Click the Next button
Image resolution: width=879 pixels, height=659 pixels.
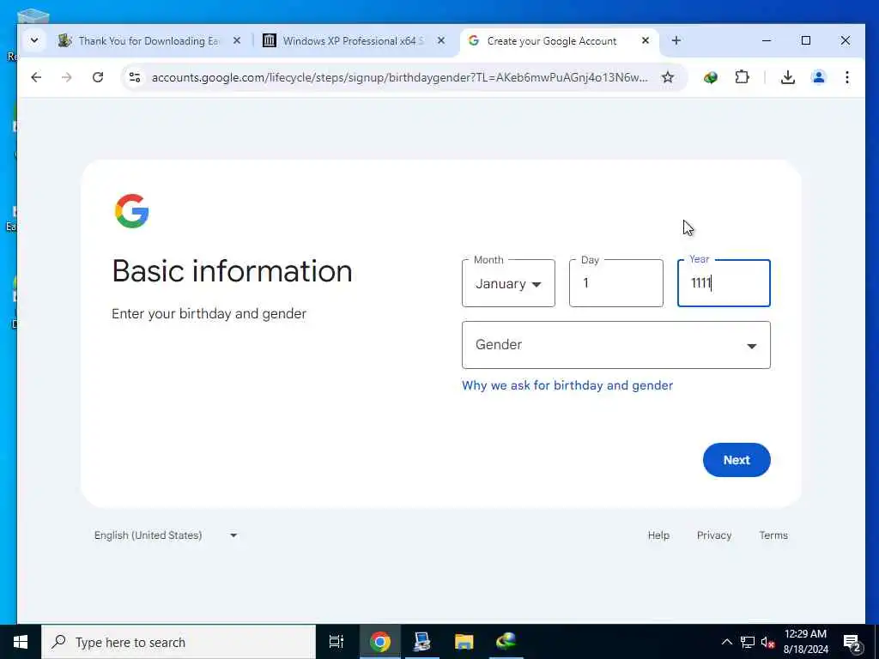[737, 460]
